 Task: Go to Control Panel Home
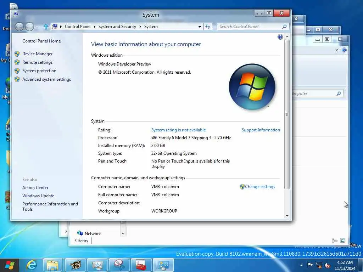[41, 41]
